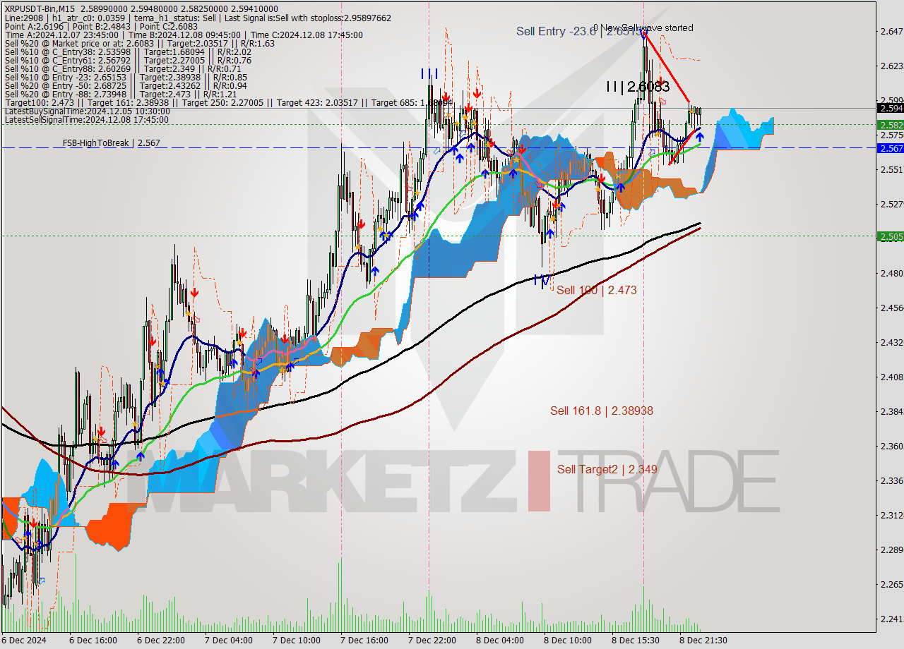Click the 2.432 price axis label
Image resolution: width=904 pixels, height=649 pixels.
click(891, 342)
